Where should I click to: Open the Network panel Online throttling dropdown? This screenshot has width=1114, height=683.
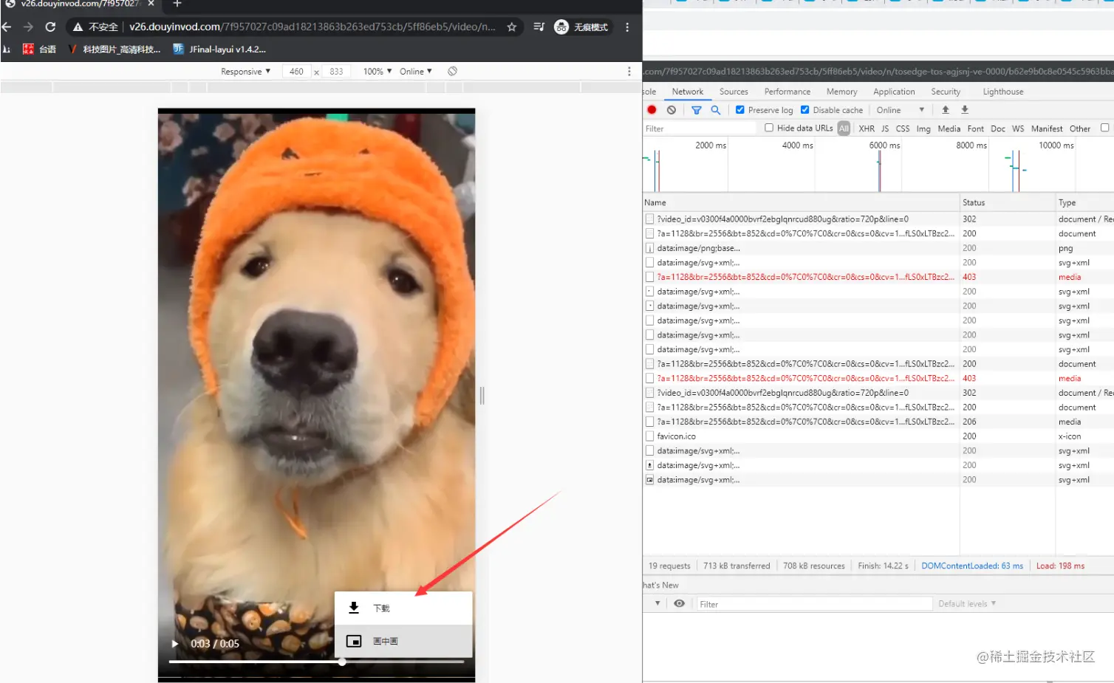click(x=900, y=110)
